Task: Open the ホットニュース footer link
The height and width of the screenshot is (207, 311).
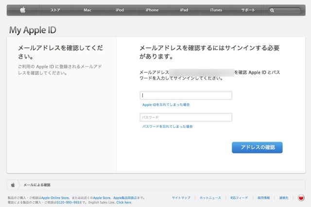Action: (210, 198)
